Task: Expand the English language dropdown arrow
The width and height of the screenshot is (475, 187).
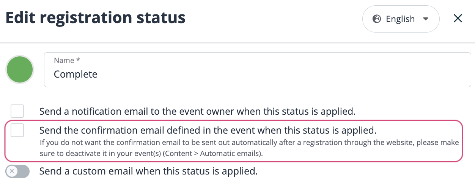Action: click(x=425, y=19)
